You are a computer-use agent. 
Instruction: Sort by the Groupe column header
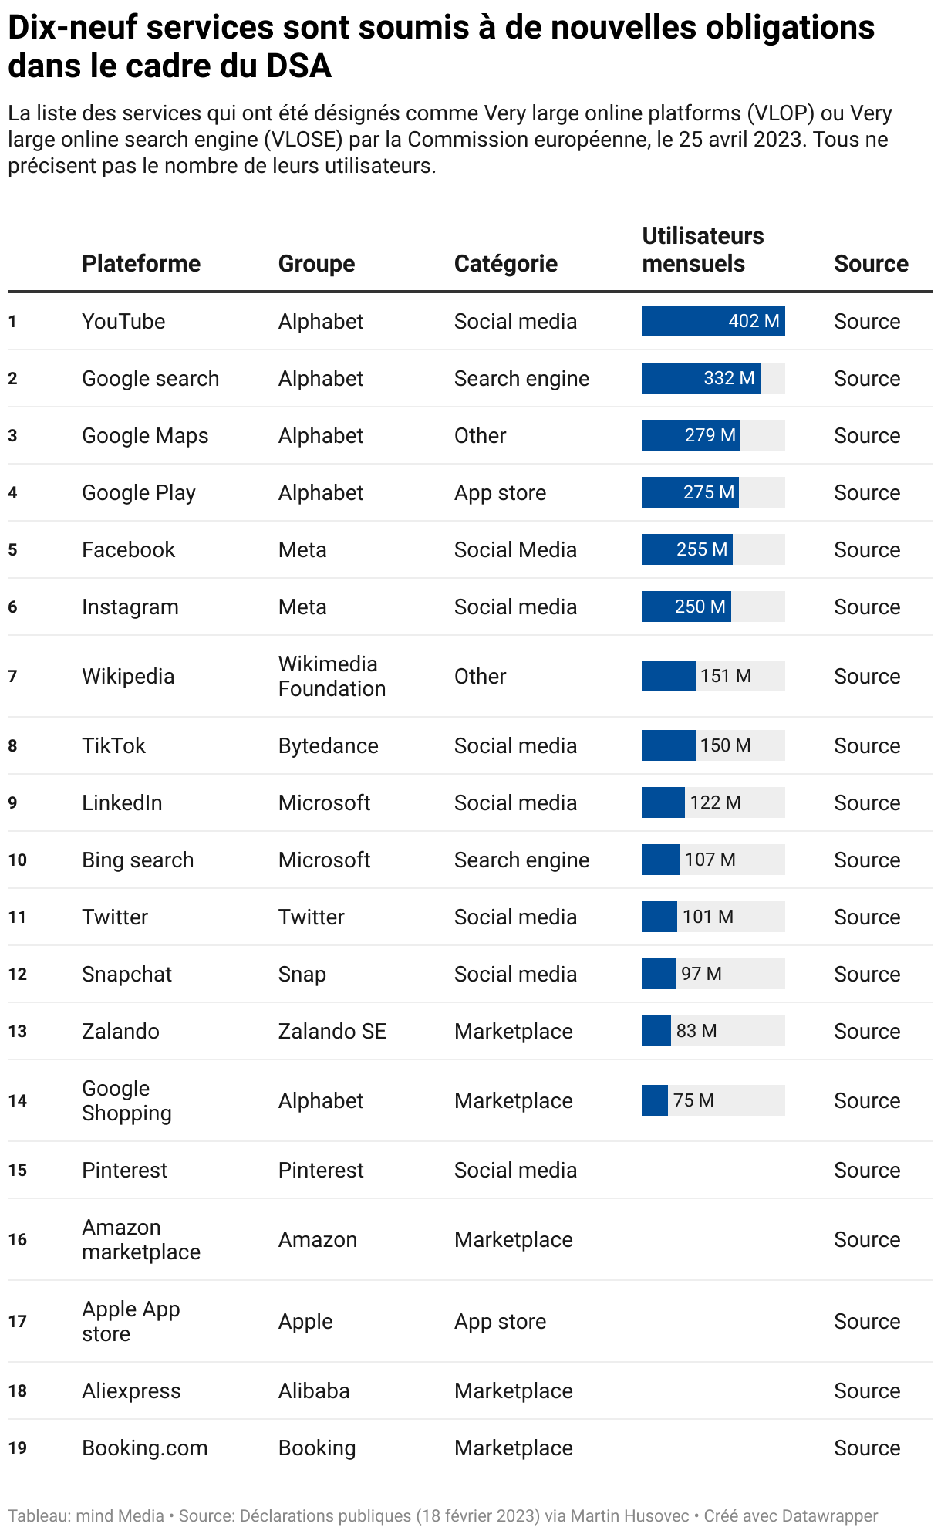click(x=316, y=263)
